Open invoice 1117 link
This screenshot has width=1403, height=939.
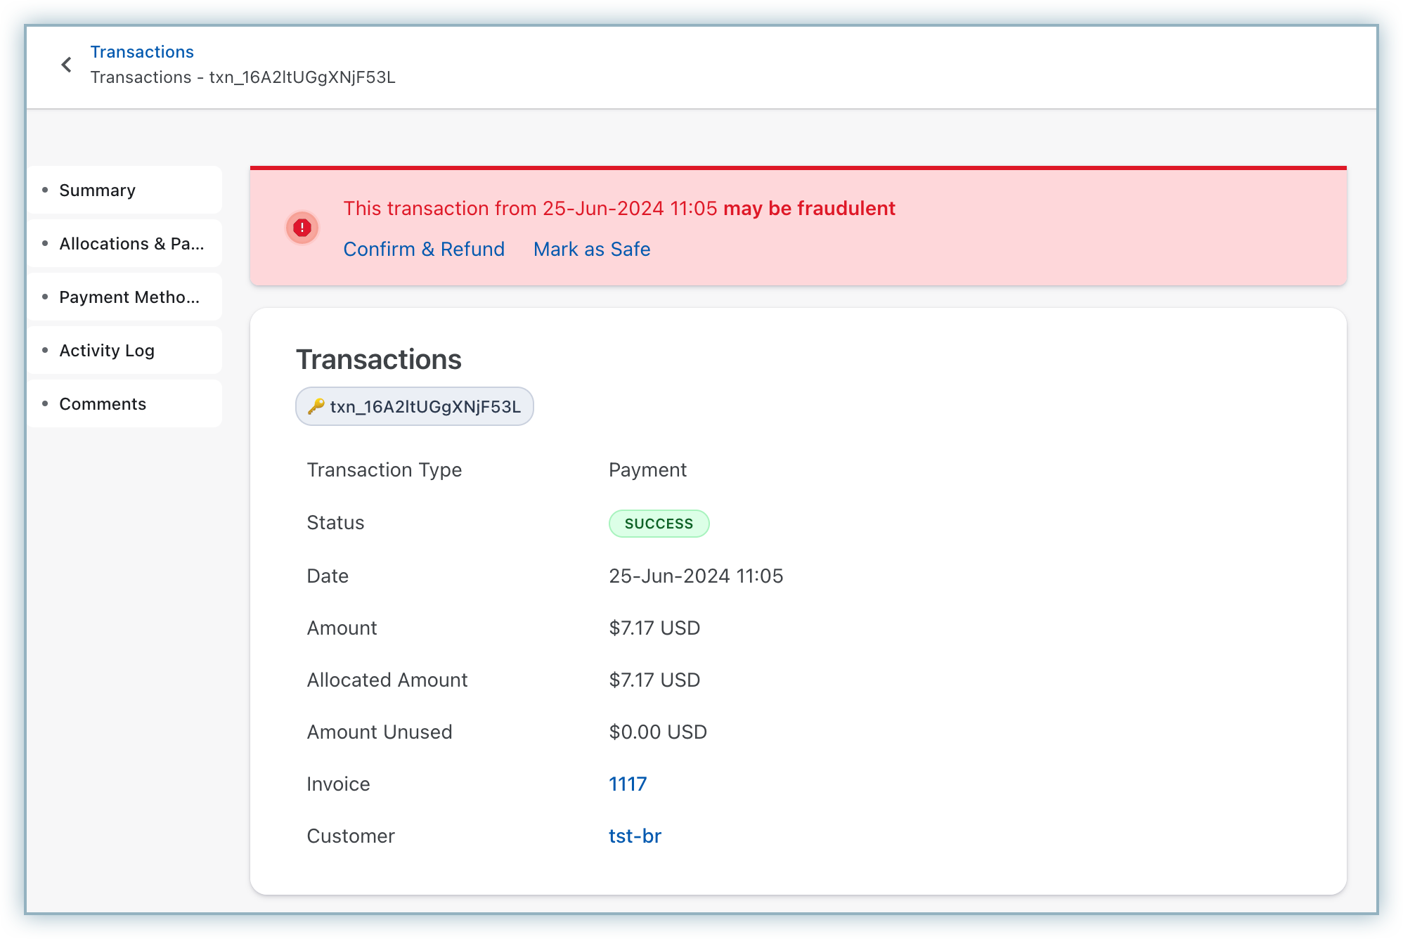click(627, 784)
